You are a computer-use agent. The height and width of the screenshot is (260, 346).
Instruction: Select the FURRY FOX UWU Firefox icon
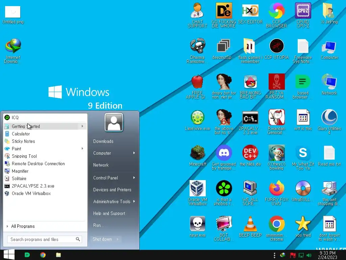(x=276, y=193)
